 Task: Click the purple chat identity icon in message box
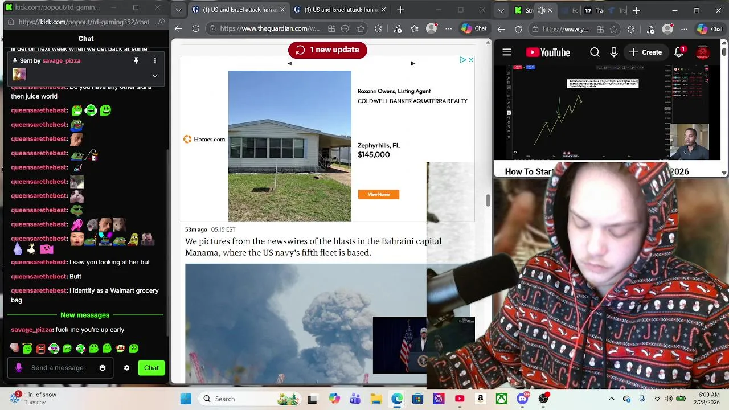[x=19, y=368]
